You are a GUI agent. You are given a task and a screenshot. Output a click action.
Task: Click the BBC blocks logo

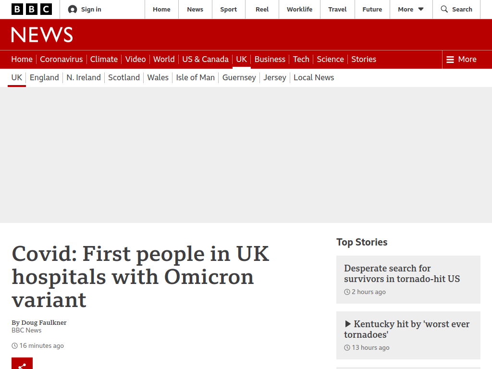click(32, 10)
